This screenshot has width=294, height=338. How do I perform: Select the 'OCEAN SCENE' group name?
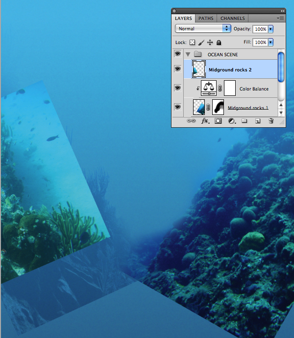pos(222,54)
